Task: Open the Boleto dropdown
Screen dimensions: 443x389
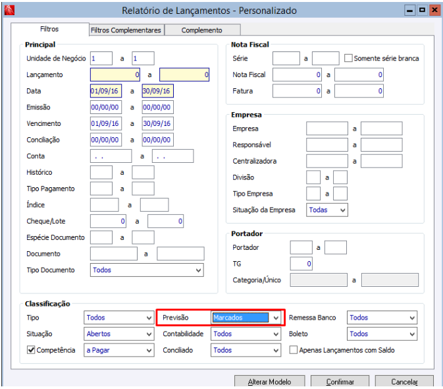Action: (x=382, y=334)
